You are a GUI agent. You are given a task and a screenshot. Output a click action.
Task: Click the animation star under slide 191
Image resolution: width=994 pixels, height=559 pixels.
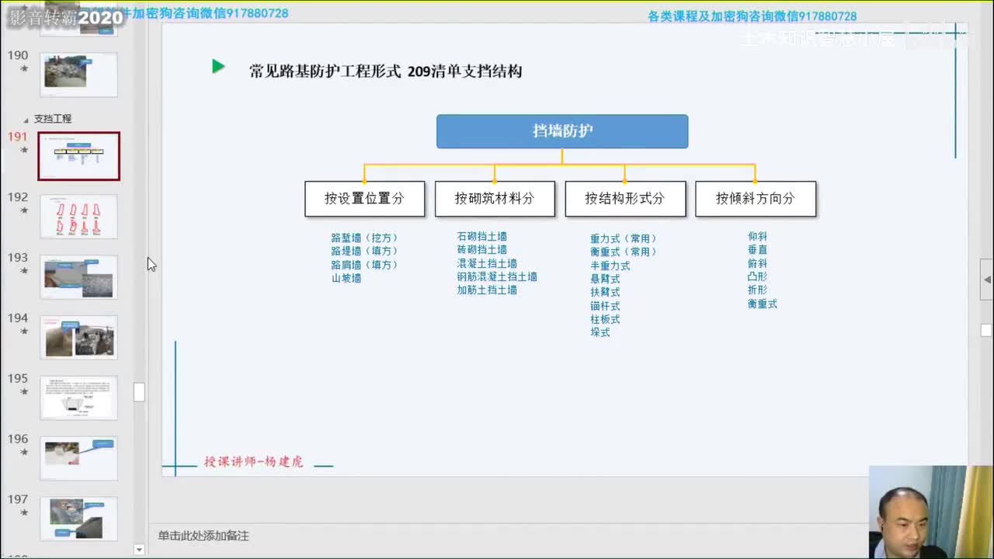tap(24, 149)
